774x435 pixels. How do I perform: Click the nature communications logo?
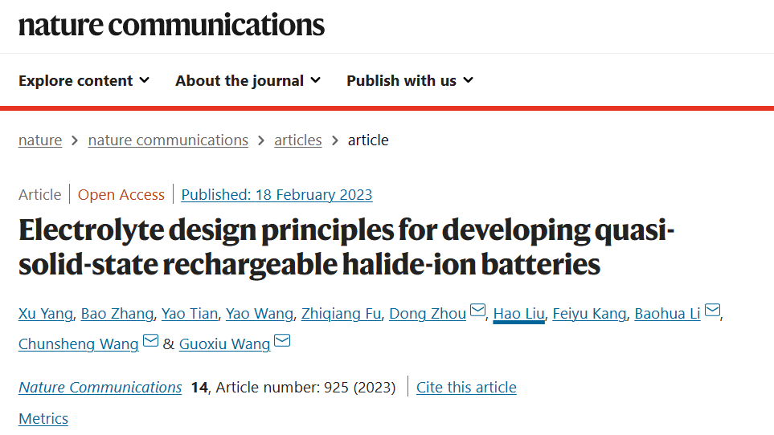[171, 25]
